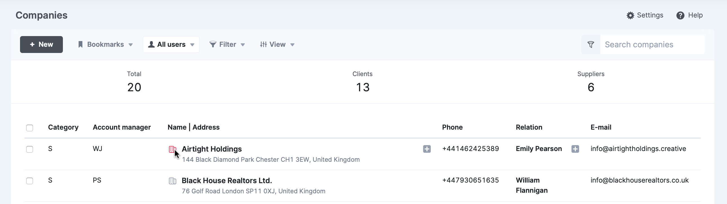Toggle the select-all checkbox in header

pyautogui.click(x=30, y=128)
